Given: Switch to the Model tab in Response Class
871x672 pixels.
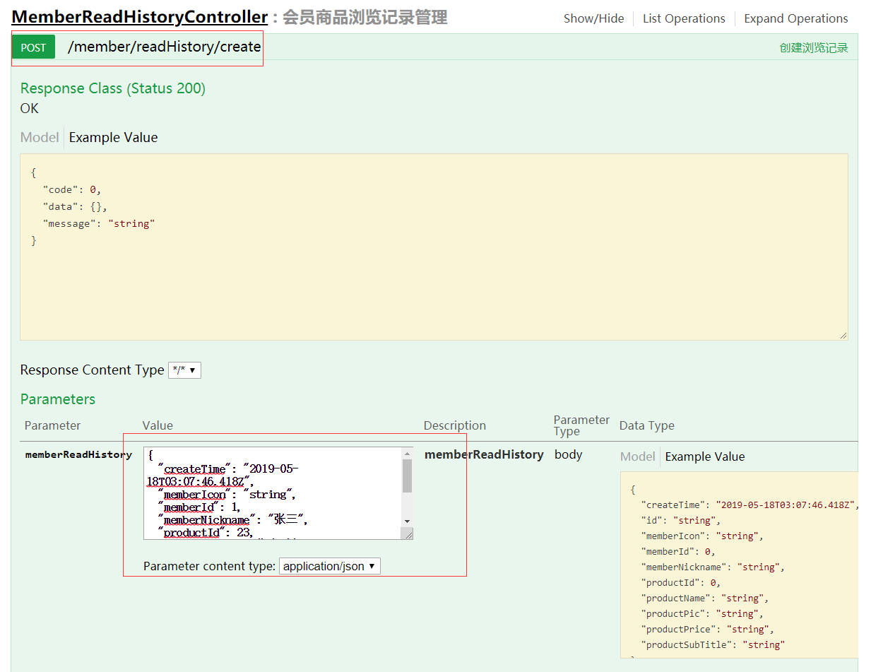Looking at the screenshot, I should [x=40, y=137].
